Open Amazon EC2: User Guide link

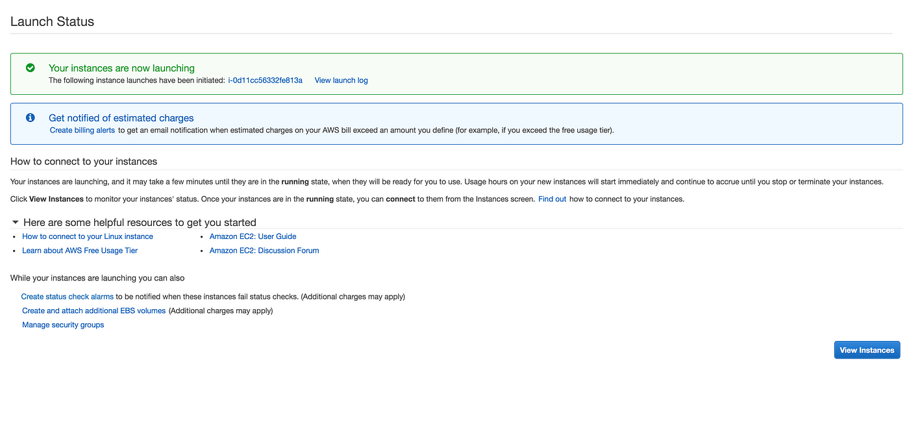253,236
